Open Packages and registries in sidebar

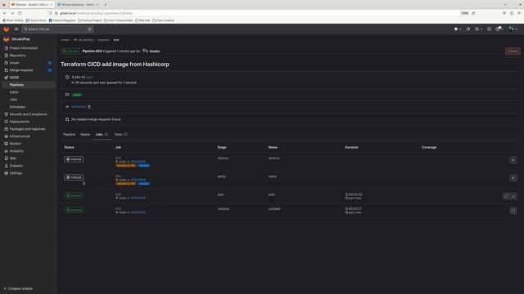click(x=27, y=129)
